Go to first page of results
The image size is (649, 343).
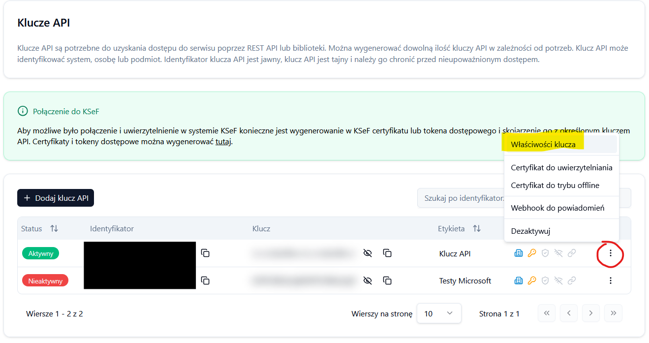coord(547,313)
